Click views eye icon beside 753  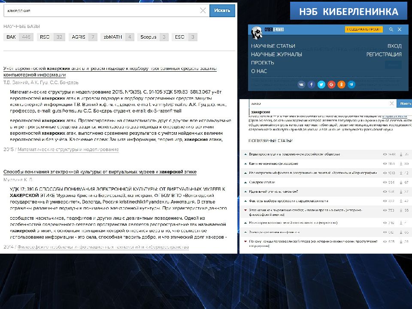[x=385, y=210]
